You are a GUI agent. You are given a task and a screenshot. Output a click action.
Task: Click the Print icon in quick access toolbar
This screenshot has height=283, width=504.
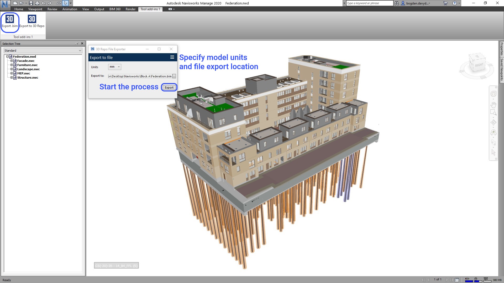(x=37, y=3)
